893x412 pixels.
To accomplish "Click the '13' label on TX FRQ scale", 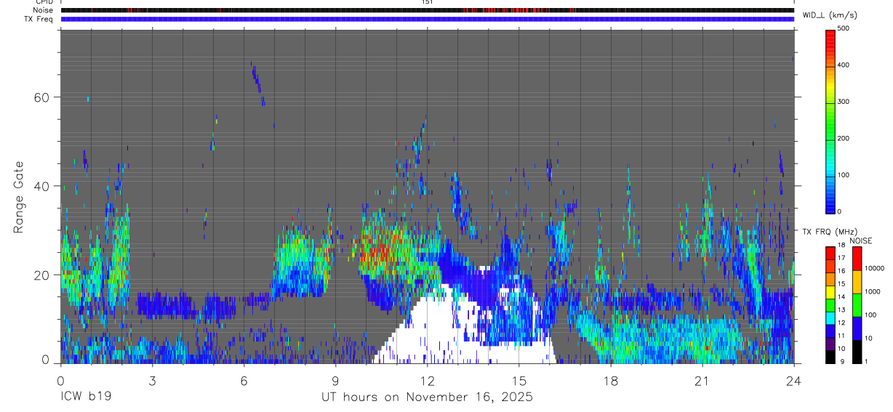I will [x=841, y=310].
